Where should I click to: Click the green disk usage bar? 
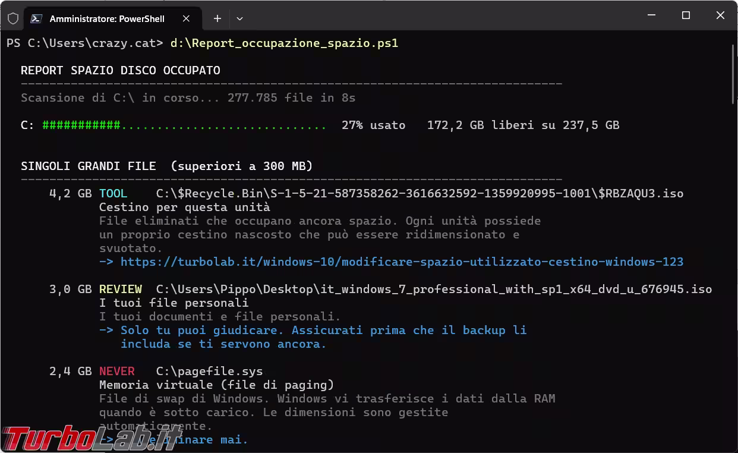click(184, 125)
